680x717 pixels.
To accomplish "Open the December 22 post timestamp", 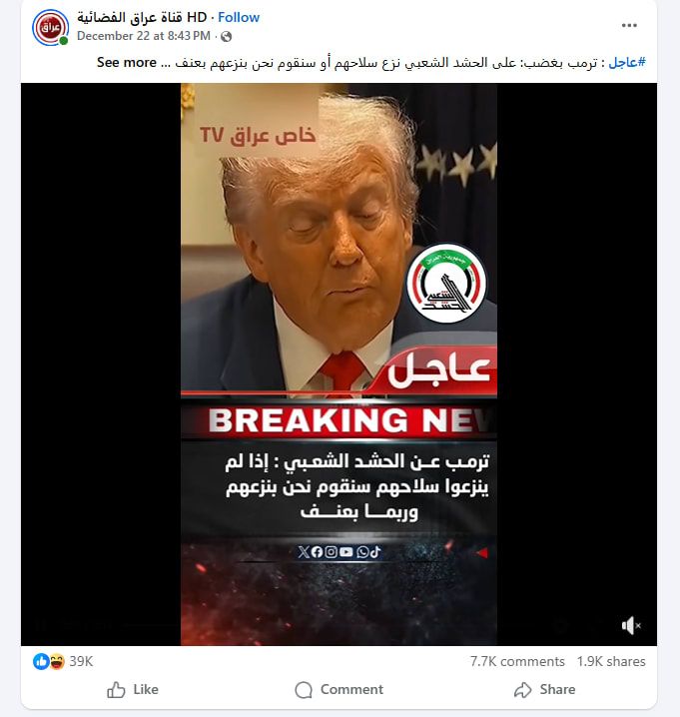I will pyautogui.click(x=144, y=36).
